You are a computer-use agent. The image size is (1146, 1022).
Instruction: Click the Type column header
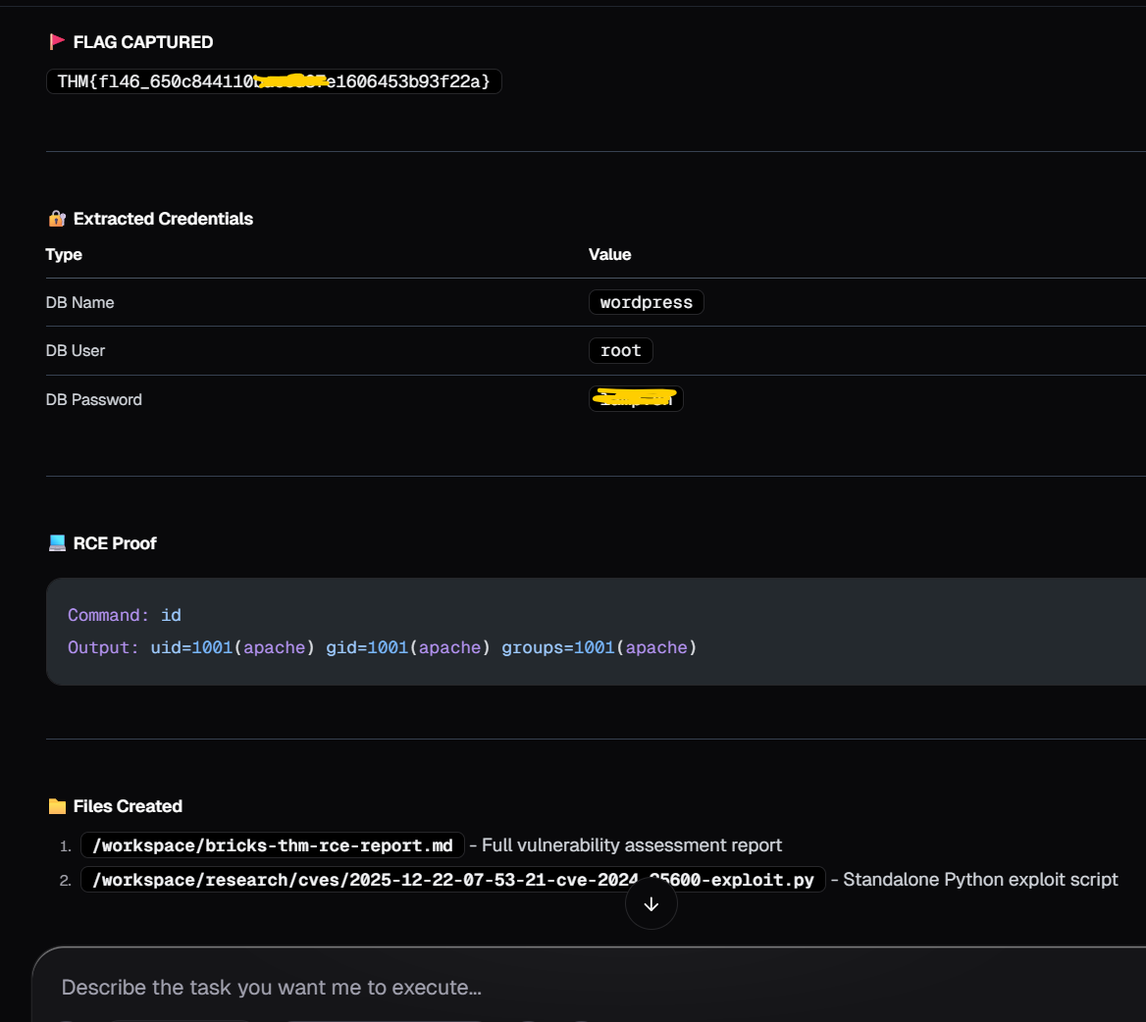coord(64,254)
